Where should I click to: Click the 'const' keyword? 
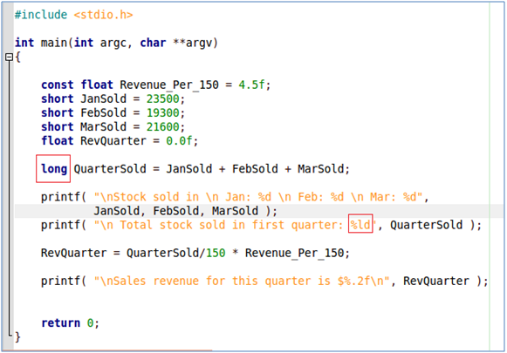(x=58, y=85)
